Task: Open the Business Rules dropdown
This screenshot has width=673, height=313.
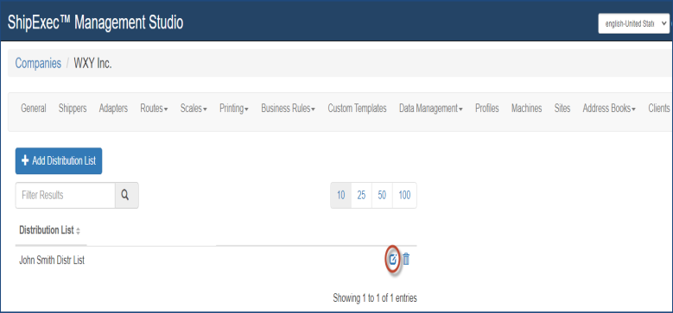Action: click(x=288, y=109)
